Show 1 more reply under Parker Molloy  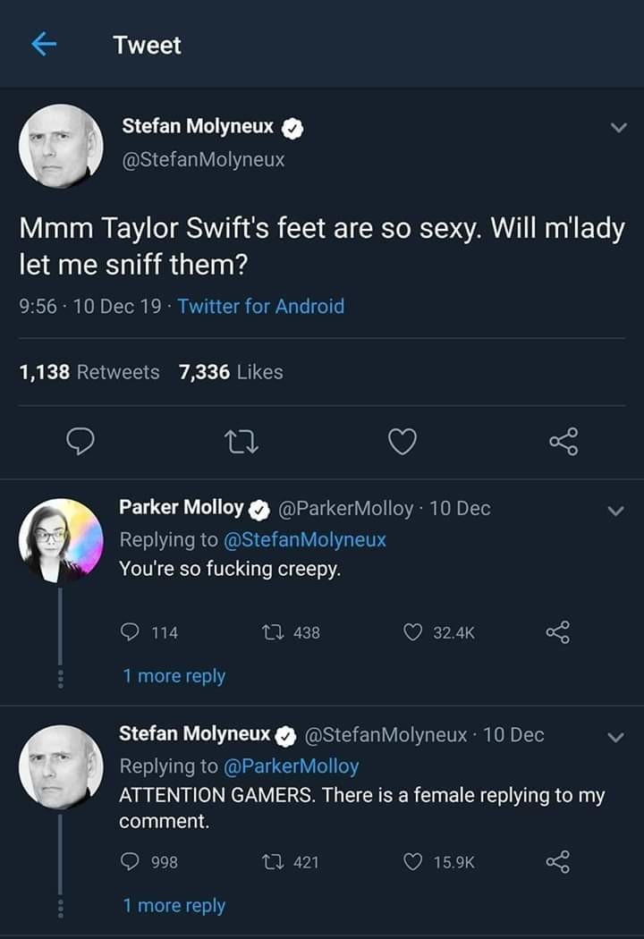pos(174,676)
